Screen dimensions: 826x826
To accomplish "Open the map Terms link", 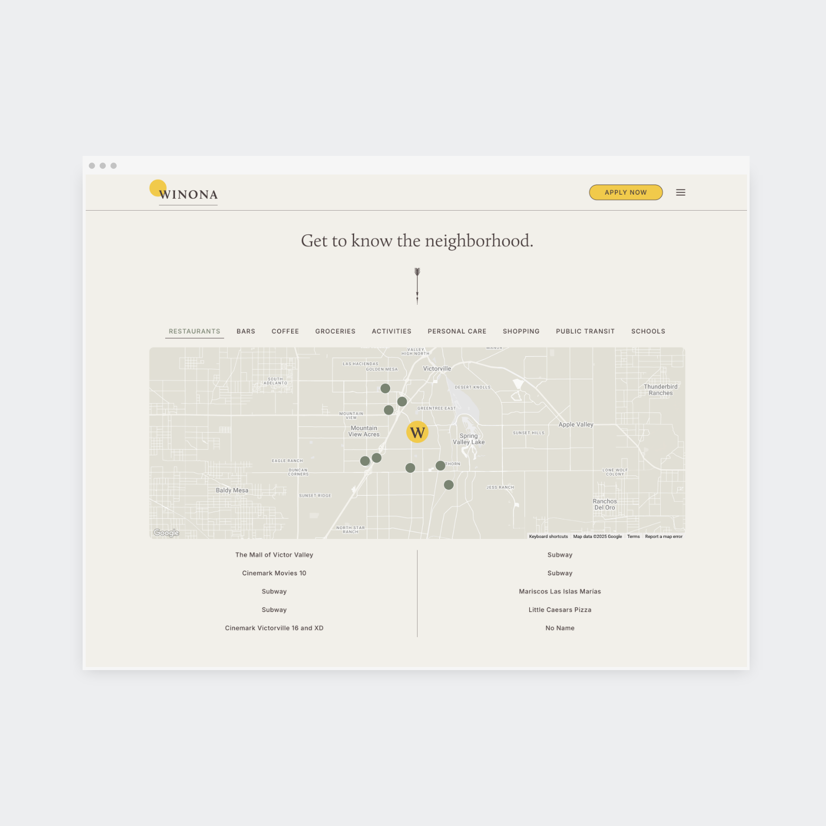I will coord(633,536).
